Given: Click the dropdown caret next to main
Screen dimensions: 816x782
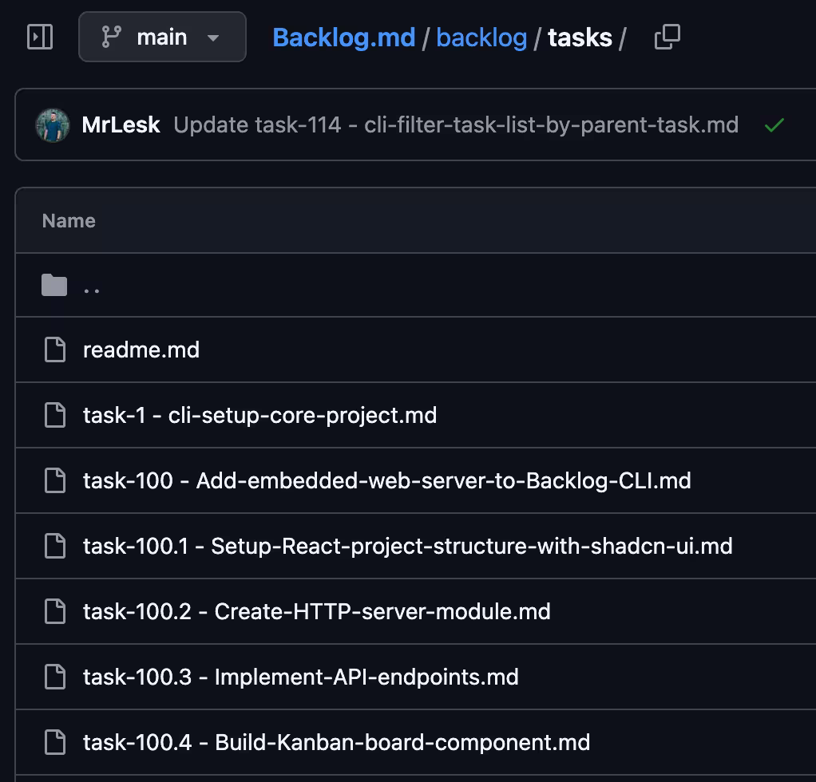Looking at the screenshot, I should 213,38.
